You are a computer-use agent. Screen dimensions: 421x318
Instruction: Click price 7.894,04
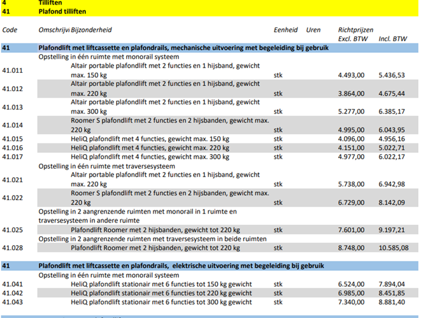coord(392,284)
